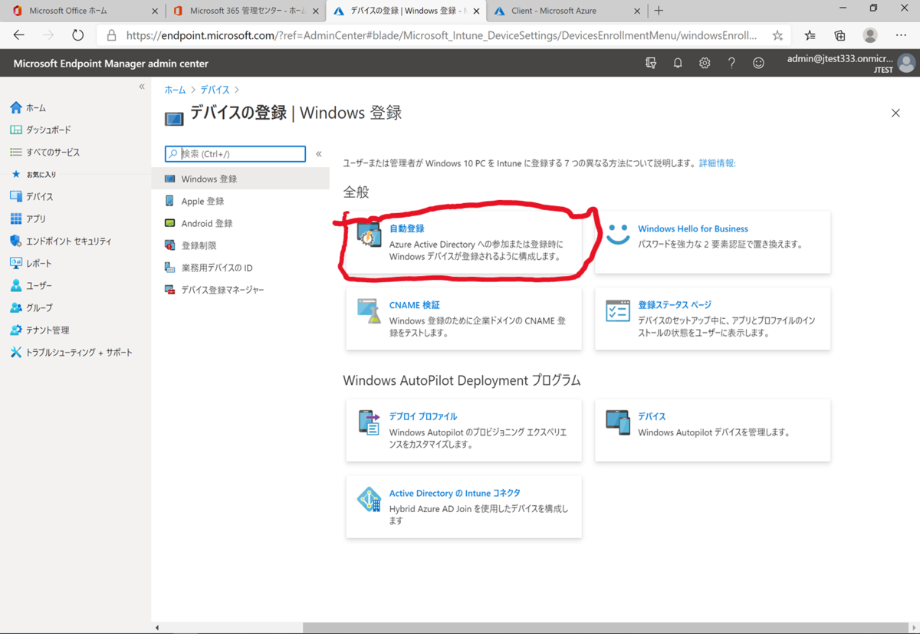The width and height of the screenshot is (920, 634).
Task: Open the browser favorites list icon
Action: pyautogui.click(x=810, y=35)
